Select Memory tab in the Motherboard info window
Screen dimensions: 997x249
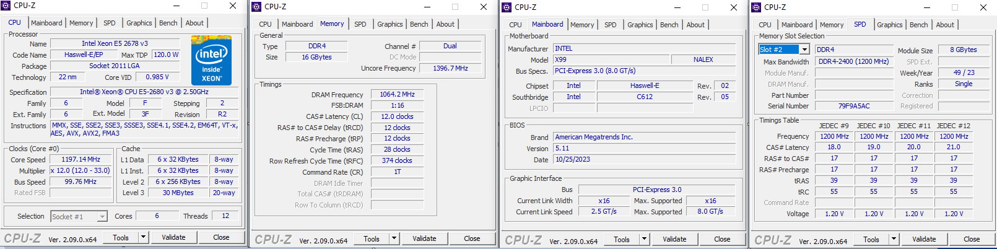click(x=582, y=25)
